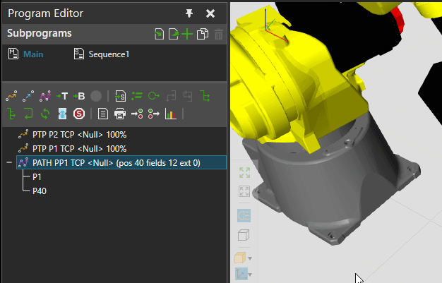Select the PATH PP1 TCP statement
Screen dimensions: 442x283
pyautogui.click(x=121, y=162)
